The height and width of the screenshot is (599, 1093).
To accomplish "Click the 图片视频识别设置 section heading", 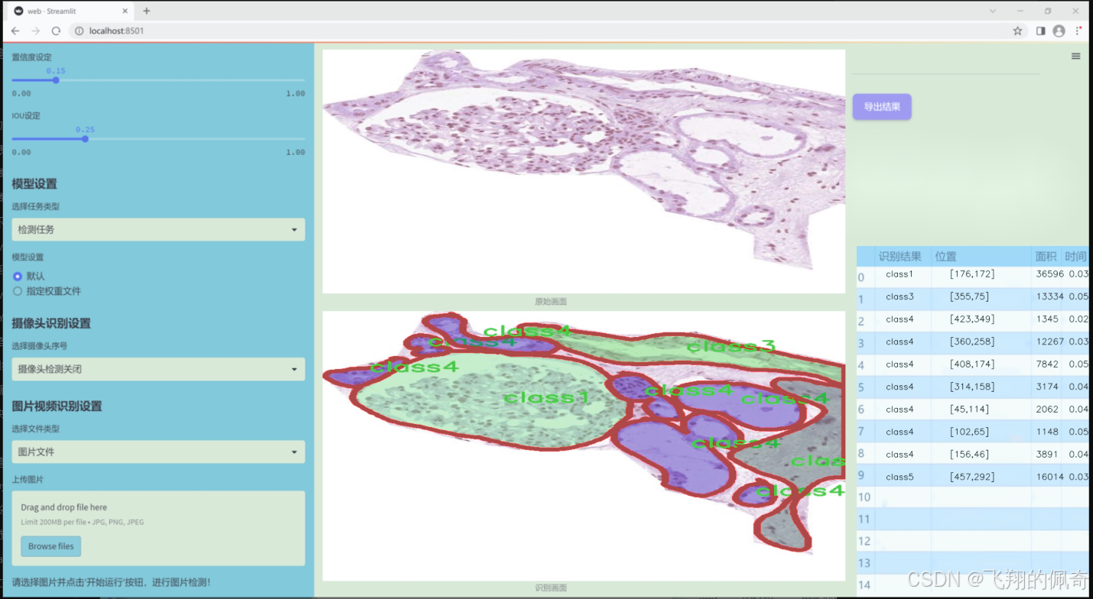I will [x=57, y=406].
